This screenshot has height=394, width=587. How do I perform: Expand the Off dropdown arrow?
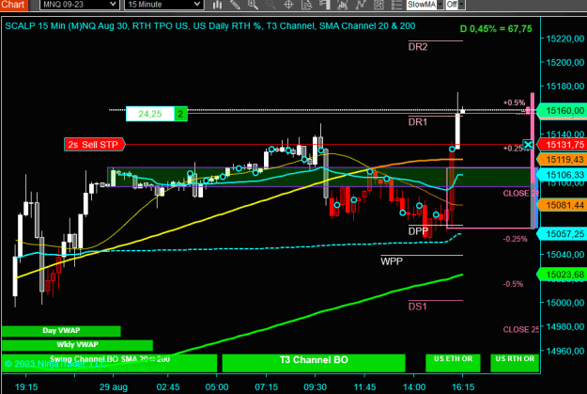click(x=461, y=5)
